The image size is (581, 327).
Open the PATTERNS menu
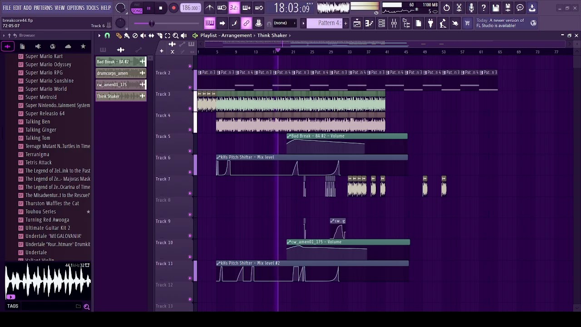coord(43,8)
